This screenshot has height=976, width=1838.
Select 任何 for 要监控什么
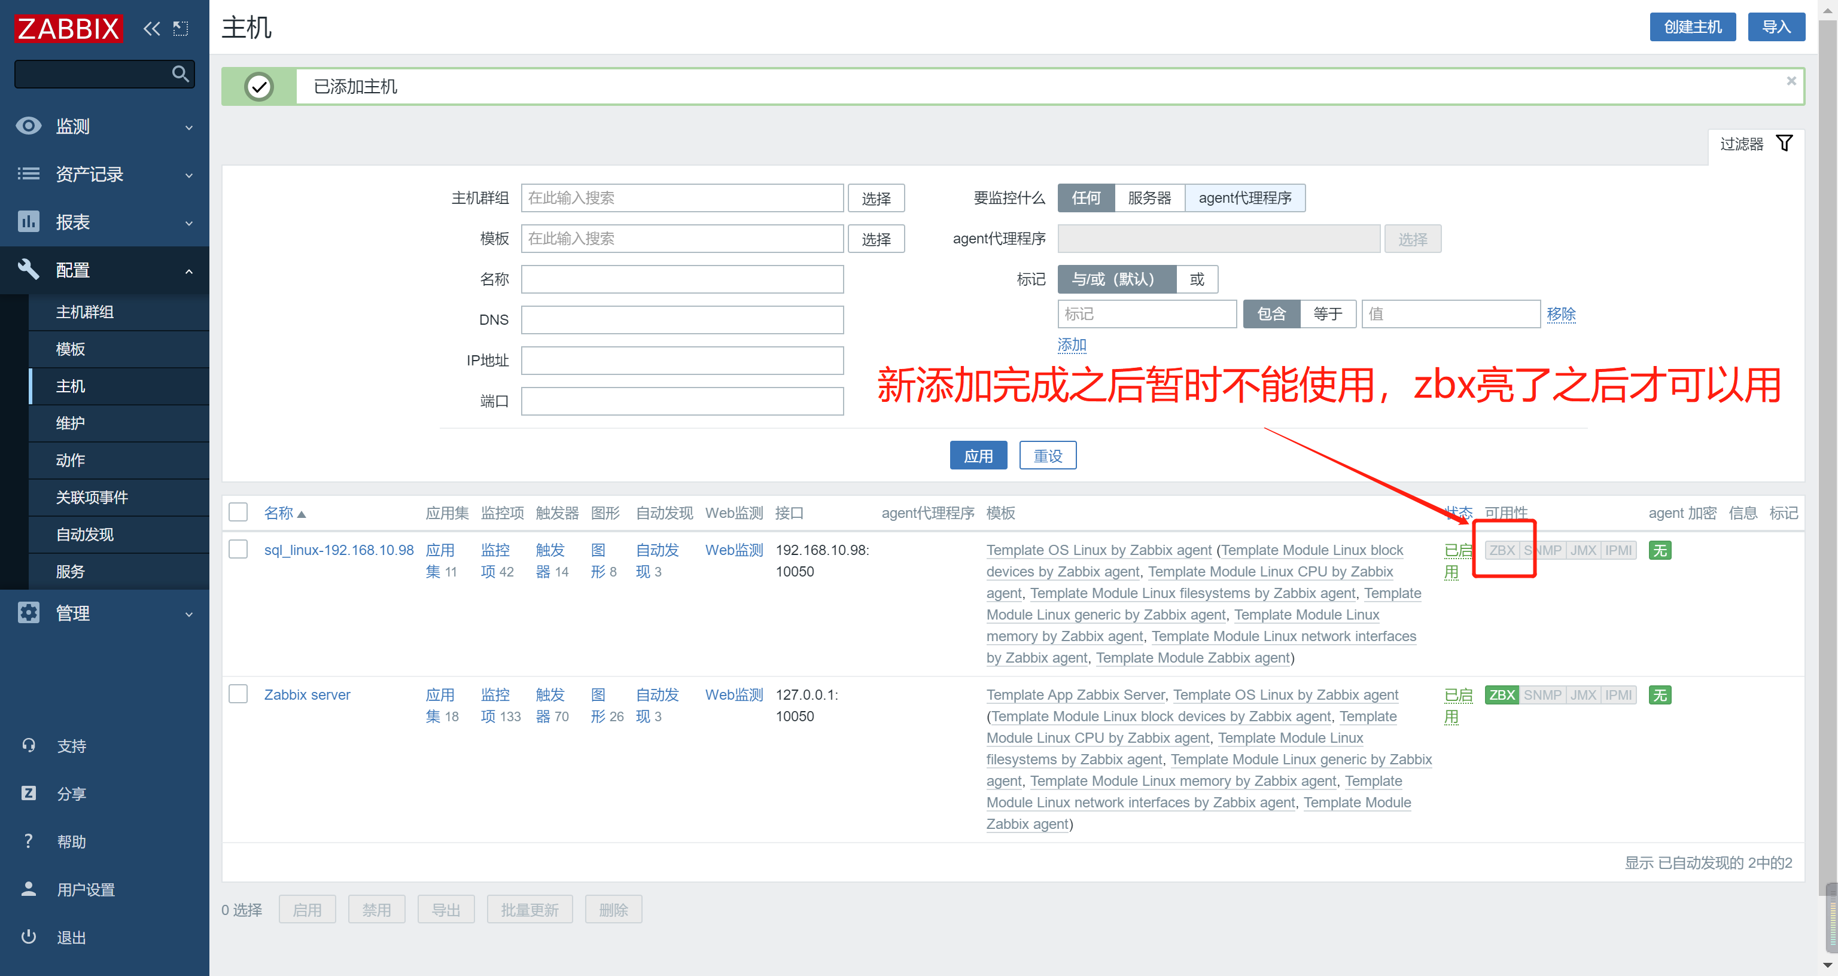(1086, 197)
